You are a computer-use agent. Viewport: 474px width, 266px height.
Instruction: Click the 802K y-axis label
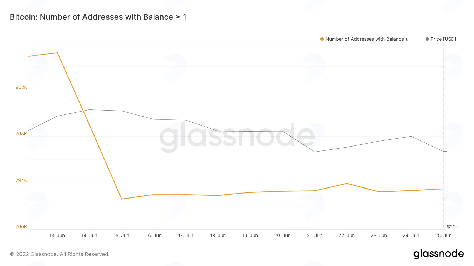pyautogui.click(x=21, y=87)
